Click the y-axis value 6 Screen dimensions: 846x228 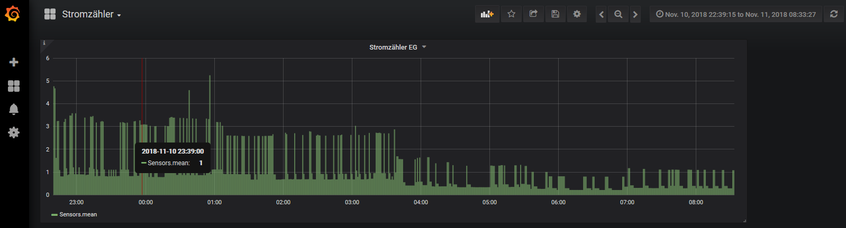(48, 58)
